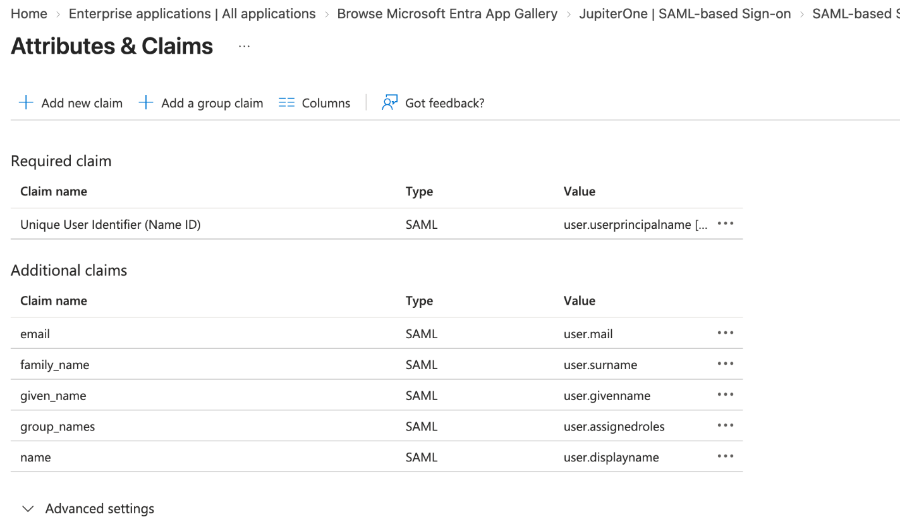Viewport: 900px width, 531px height.
Task: Click the user.assignedroles value
Action: (614, 427)
